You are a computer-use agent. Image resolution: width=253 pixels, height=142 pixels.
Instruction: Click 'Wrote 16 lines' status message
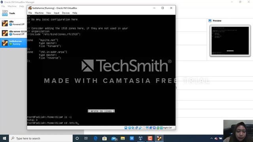tap(101, 111)
